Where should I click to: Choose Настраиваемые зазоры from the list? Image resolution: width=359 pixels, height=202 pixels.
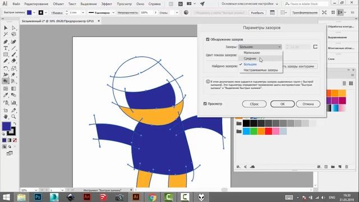click(261, 70)
